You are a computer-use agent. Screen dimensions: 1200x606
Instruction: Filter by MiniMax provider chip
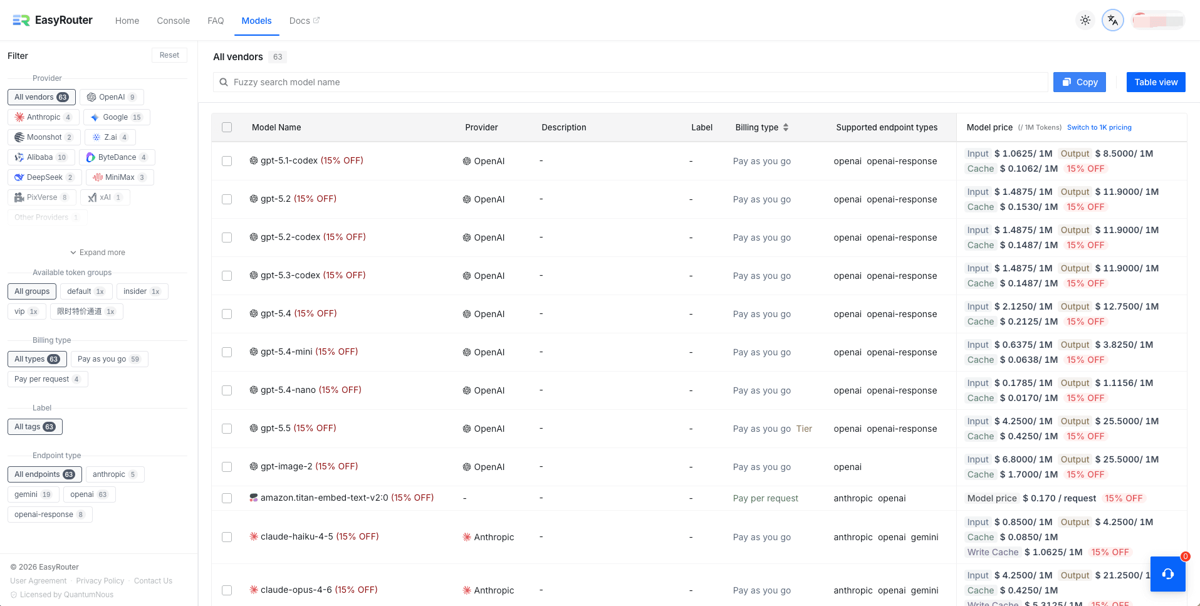[x=120, y=177]
